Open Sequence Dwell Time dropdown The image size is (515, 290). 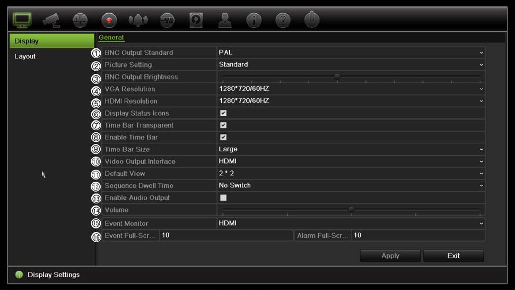tap(351, 185)
